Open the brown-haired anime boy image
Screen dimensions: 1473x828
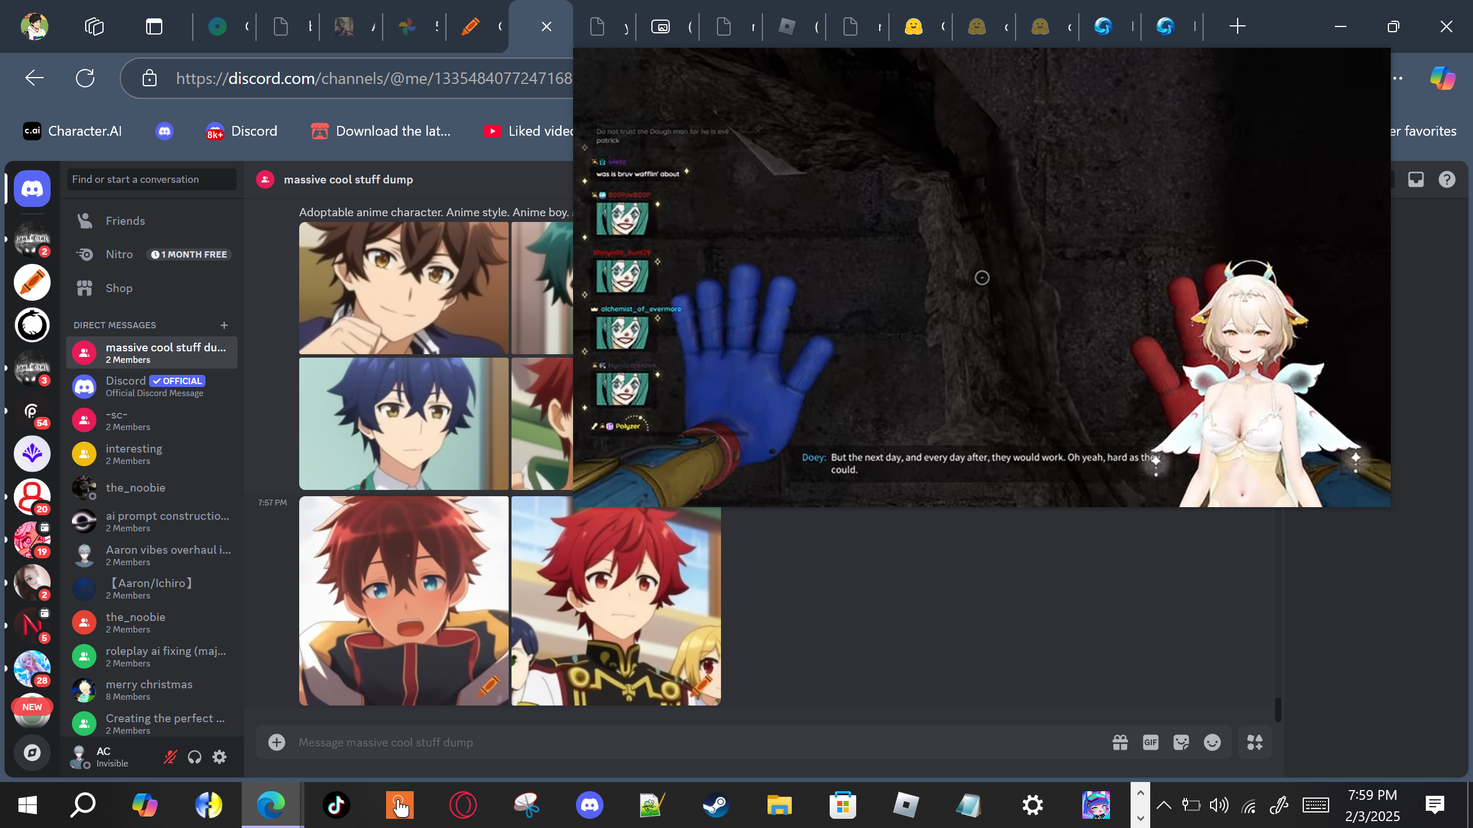click(404, 288)
